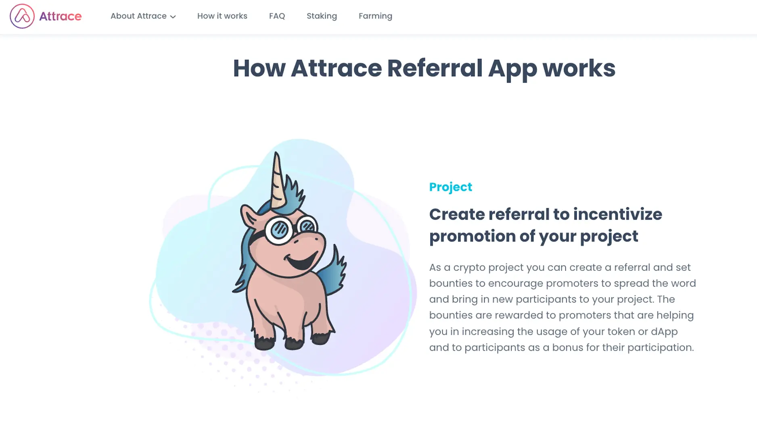
Task: Click the cyan Project label
Action: [x=450, y=187]
